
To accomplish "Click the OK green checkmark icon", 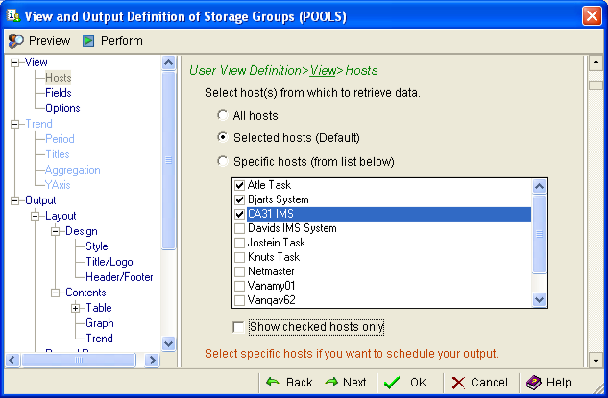I will pos(391,382).
